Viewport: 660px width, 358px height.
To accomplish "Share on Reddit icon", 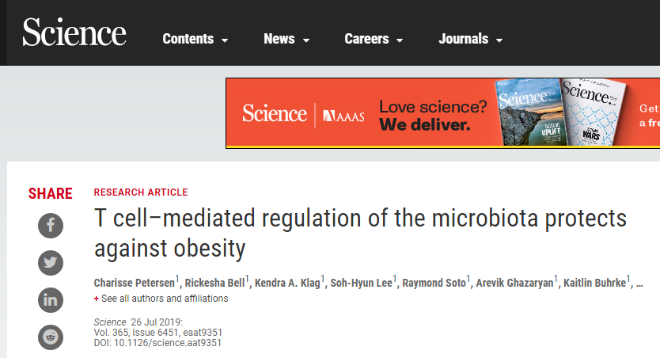I will click(51, 337).
